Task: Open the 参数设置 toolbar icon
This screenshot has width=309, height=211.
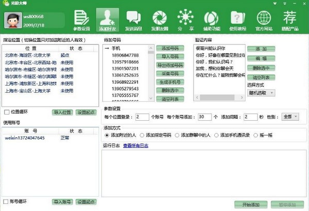Action: pyautogui.click(x=81, y=20)
